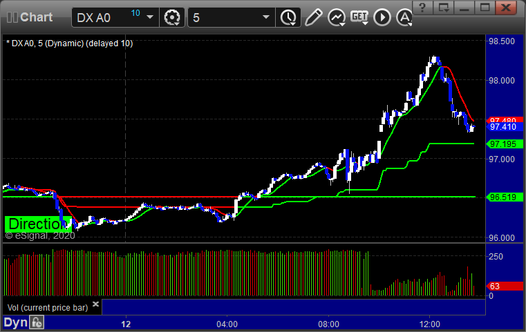This screenshot has height=332, width=526.
Task: Click the 12 date label on the time axis
Action: point(126,324)
